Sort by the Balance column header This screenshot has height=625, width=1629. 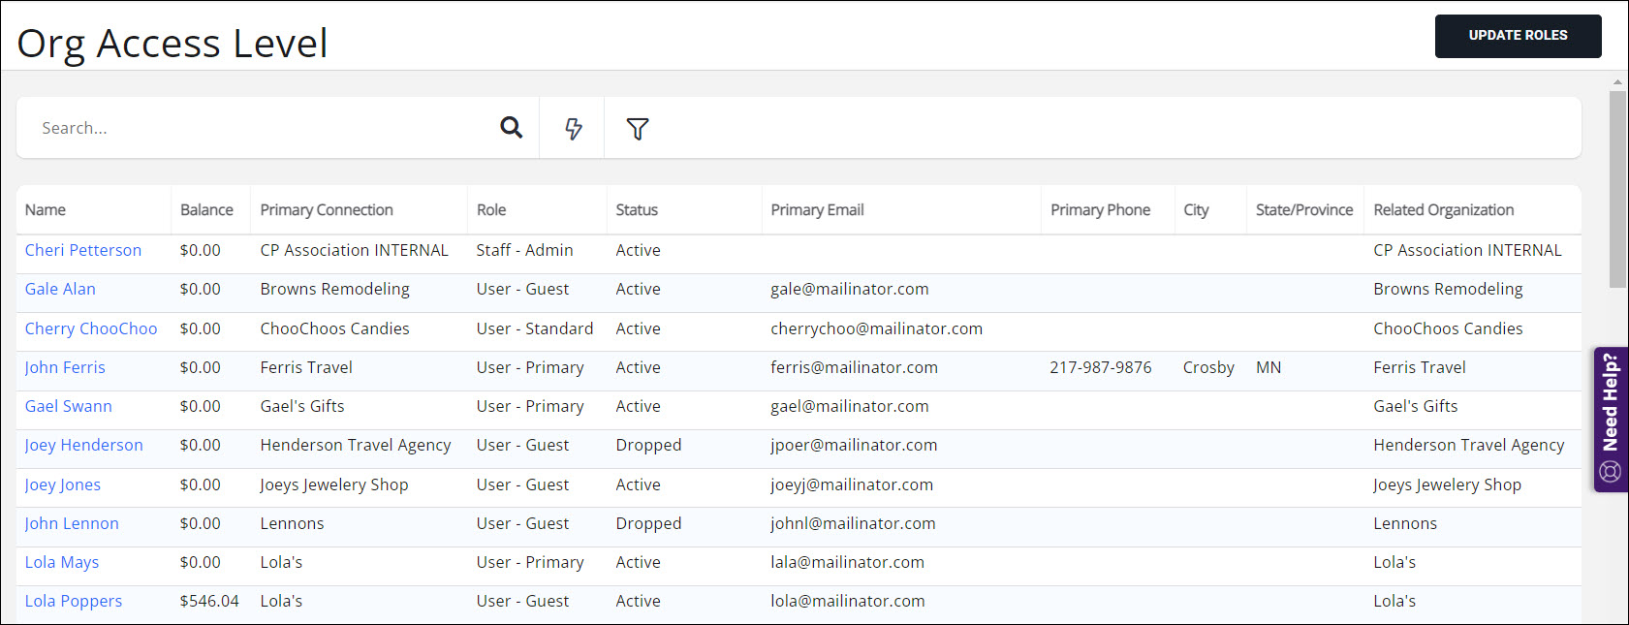click(206, 210)
